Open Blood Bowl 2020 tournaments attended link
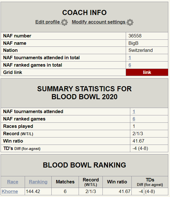170x197 pixels. 134,112
